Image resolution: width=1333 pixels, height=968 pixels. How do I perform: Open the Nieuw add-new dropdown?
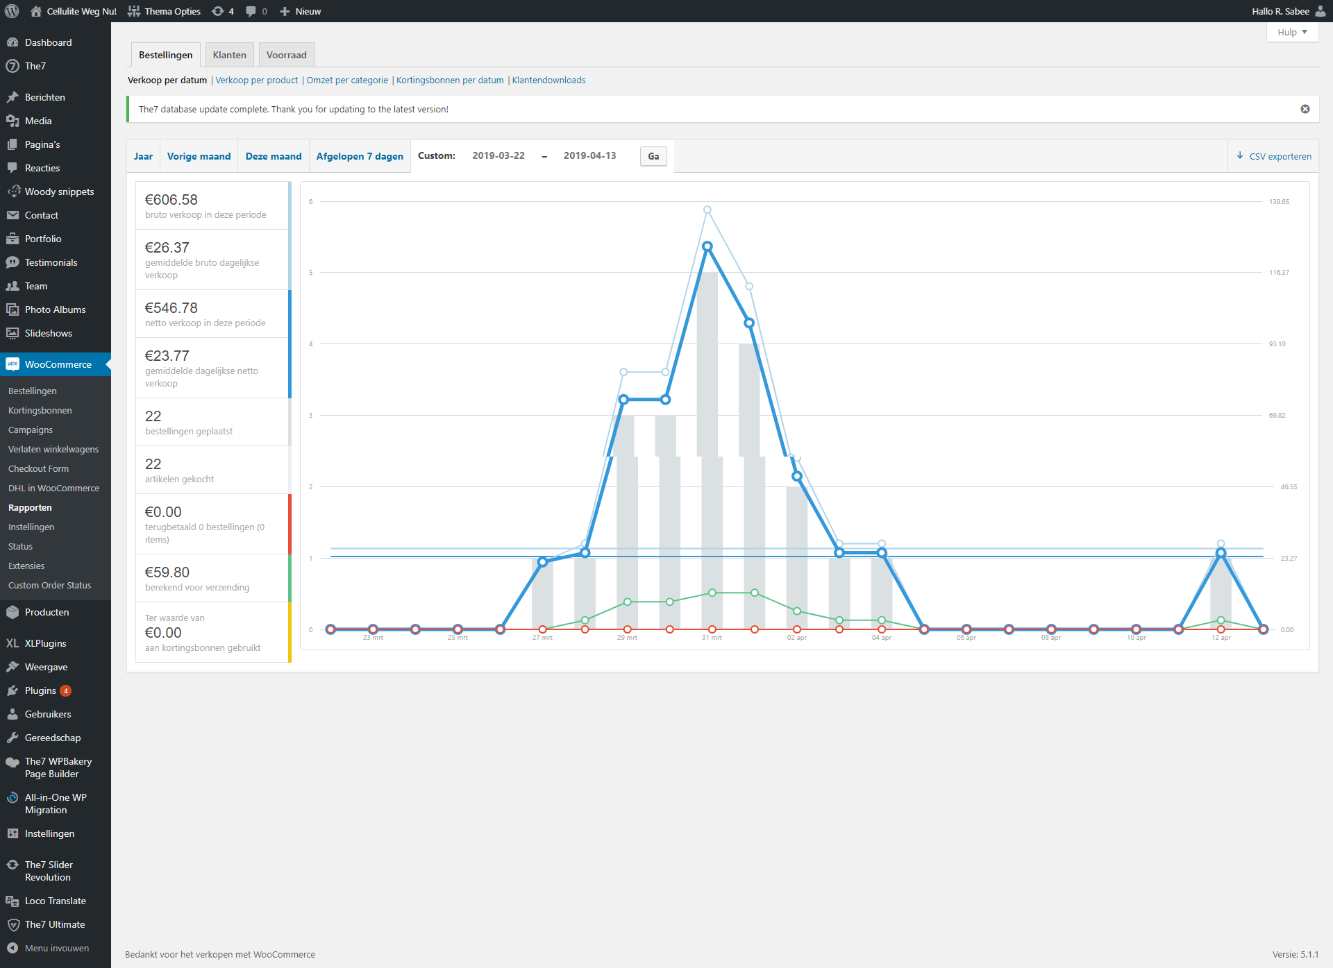pyautogui.click(x=300, y=11)
